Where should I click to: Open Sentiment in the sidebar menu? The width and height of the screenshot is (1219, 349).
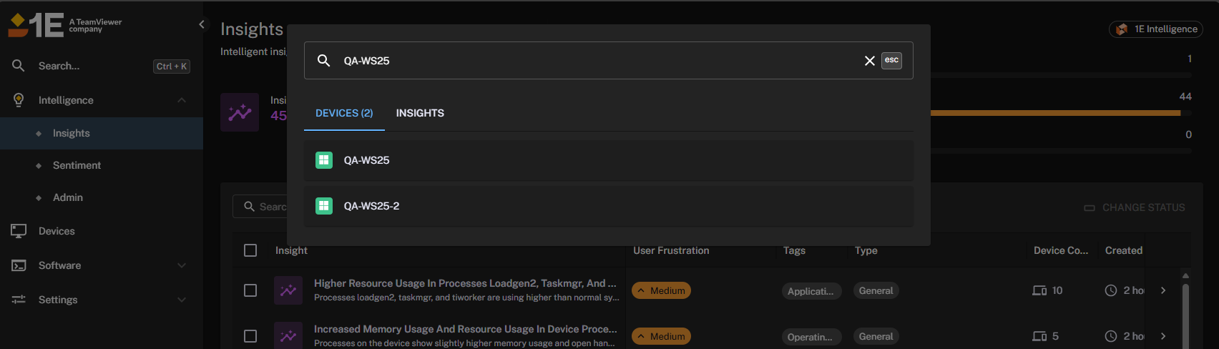pyautogui.click(x=77, y=165)
